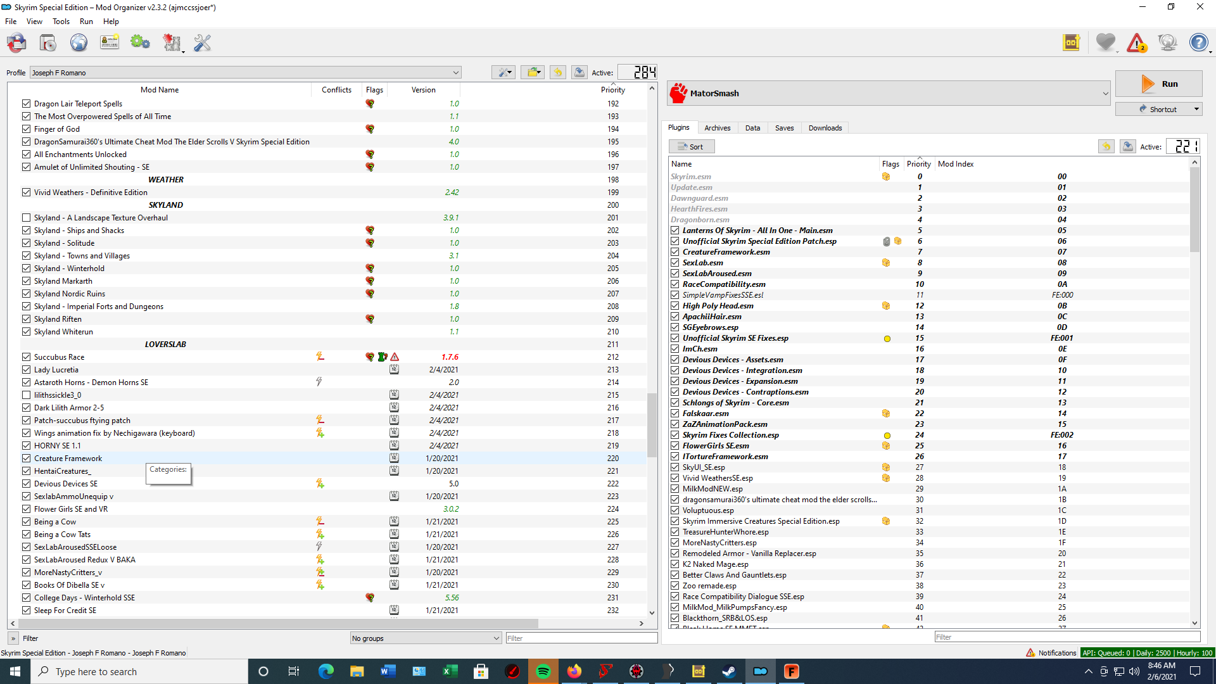Image resolution: width=1216 pixels, height=684 pixels.
Task: Open the Help question mark icon
Action: click(x=1198, y=43)
